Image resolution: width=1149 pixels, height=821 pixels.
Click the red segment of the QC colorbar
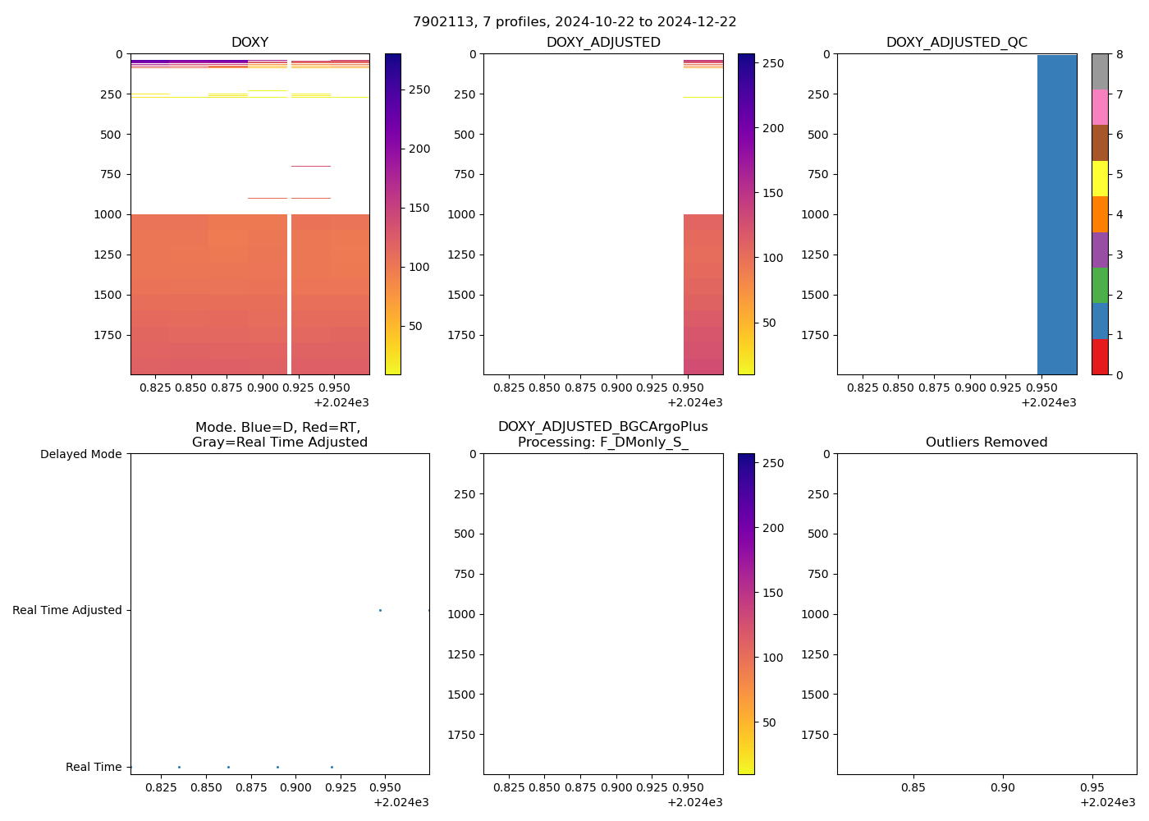click(x=1100, y=357)
